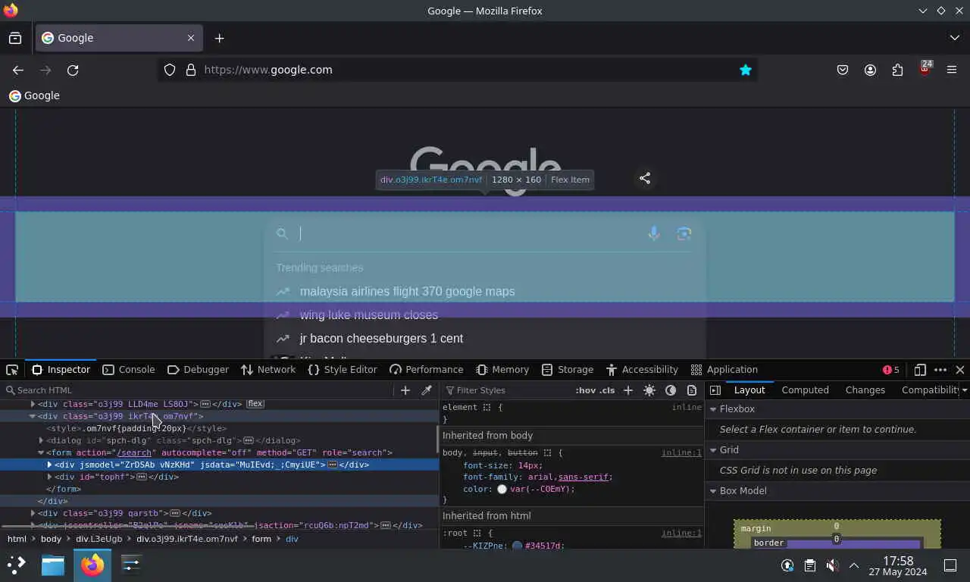Switch to the Debugger tab
The image size is (970, 582).
click(x=197, y=370)
